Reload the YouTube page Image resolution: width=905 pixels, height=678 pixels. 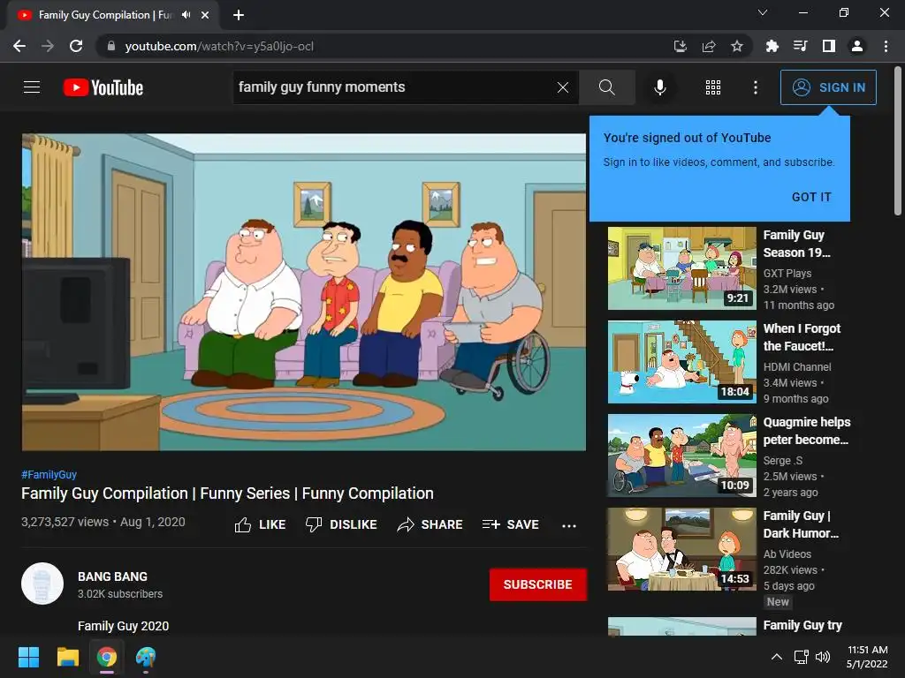coord(76,46)
